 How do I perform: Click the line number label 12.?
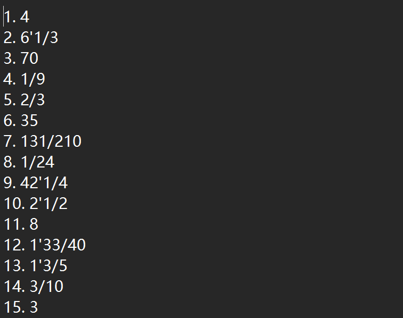[14, 245]
